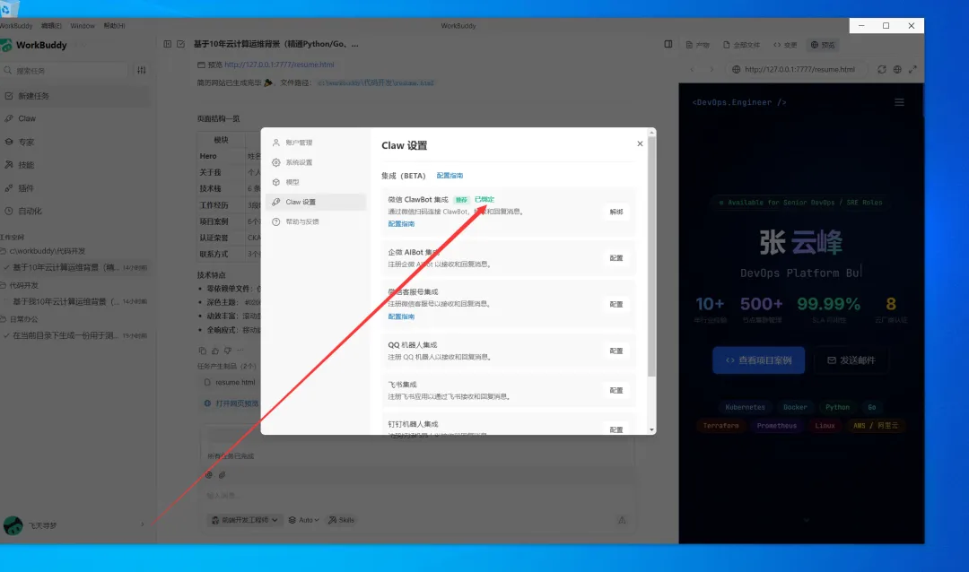Click the help icon next to 帮助与反馈

276,221
